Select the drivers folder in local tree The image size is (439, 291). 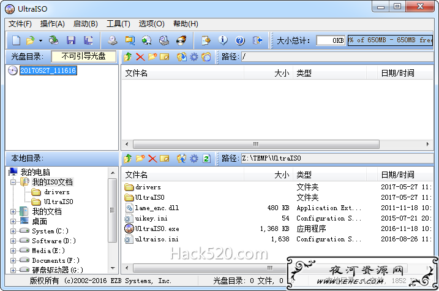[57, 192]
